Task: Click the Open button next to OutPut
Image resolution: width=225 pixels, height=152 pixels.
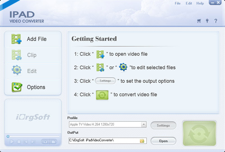Action: pyautogui.click(x=163, y=141)
